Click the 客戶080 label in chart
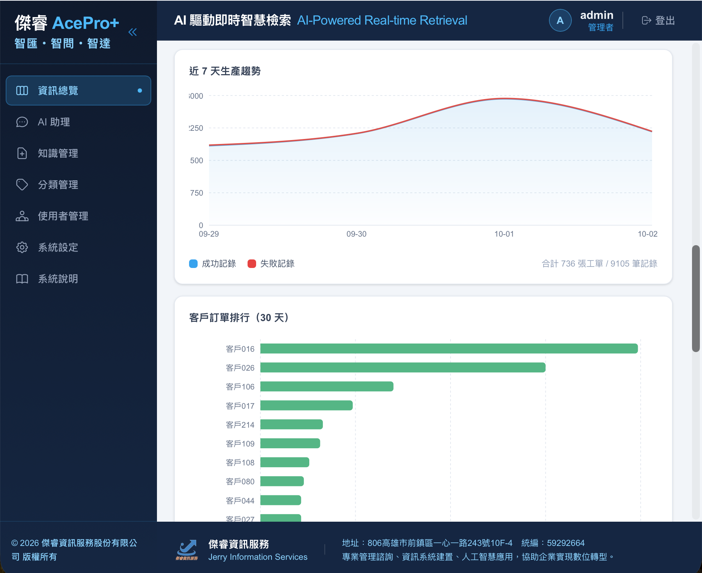This screenshot has width=702, height=573. [x=240, y=481]
